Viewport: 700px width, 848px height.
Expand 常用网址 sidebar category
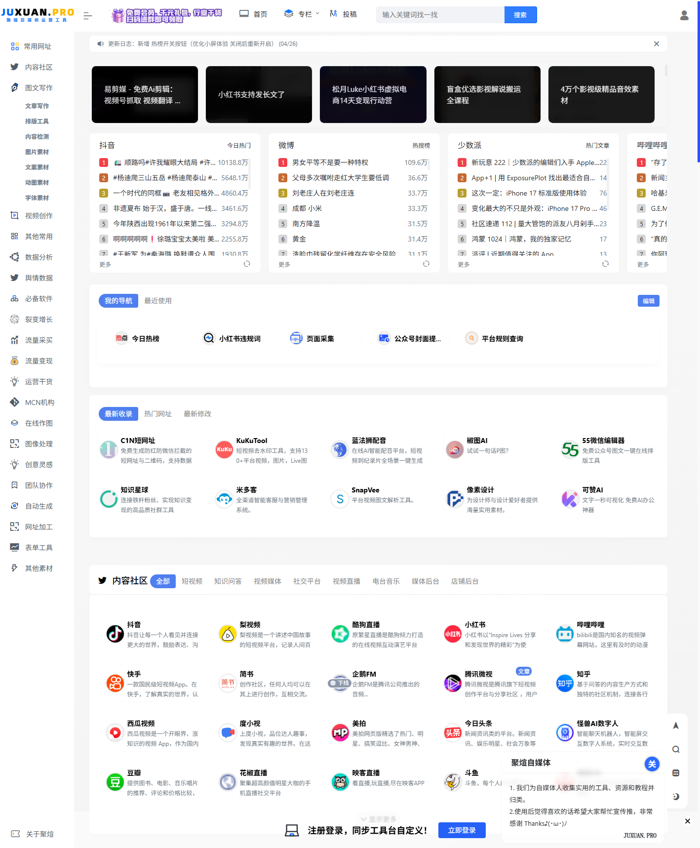tap(37, 46)
